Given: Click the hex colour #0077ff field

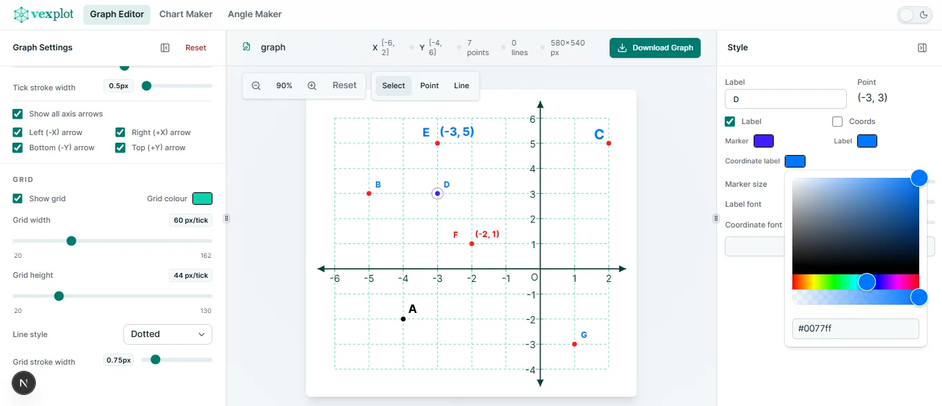Looking at the screenshot, I should coord(856,329).
